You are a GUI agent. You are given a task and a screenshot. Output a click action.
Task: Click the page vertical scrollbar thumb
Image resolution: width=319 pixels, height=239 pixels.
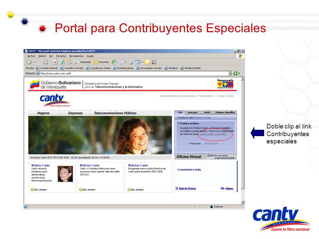pos(242,135)
